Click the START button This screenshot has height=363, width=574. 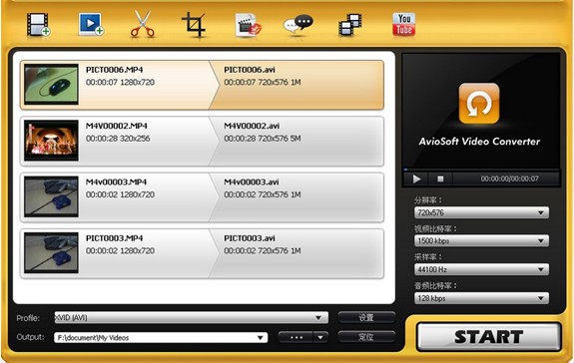pyautogui.click(x=489, y=337)
